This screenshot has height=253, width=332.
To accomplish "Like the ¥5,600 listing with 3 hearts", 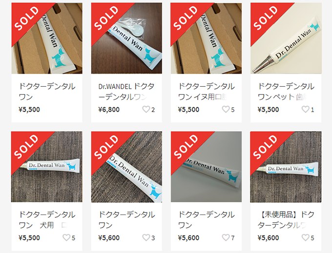I will click(146, 237).
